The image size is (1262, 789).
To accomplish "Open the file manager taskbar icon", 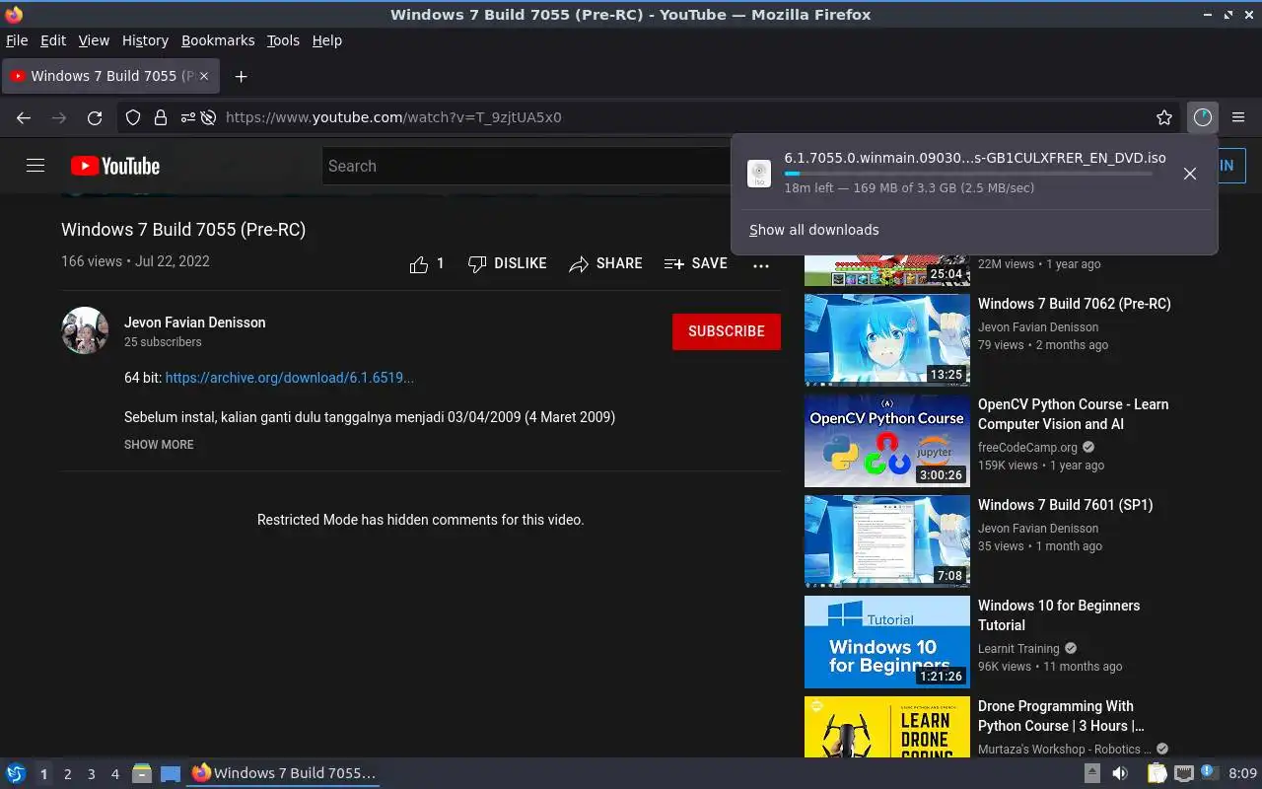I will (142, 773).
